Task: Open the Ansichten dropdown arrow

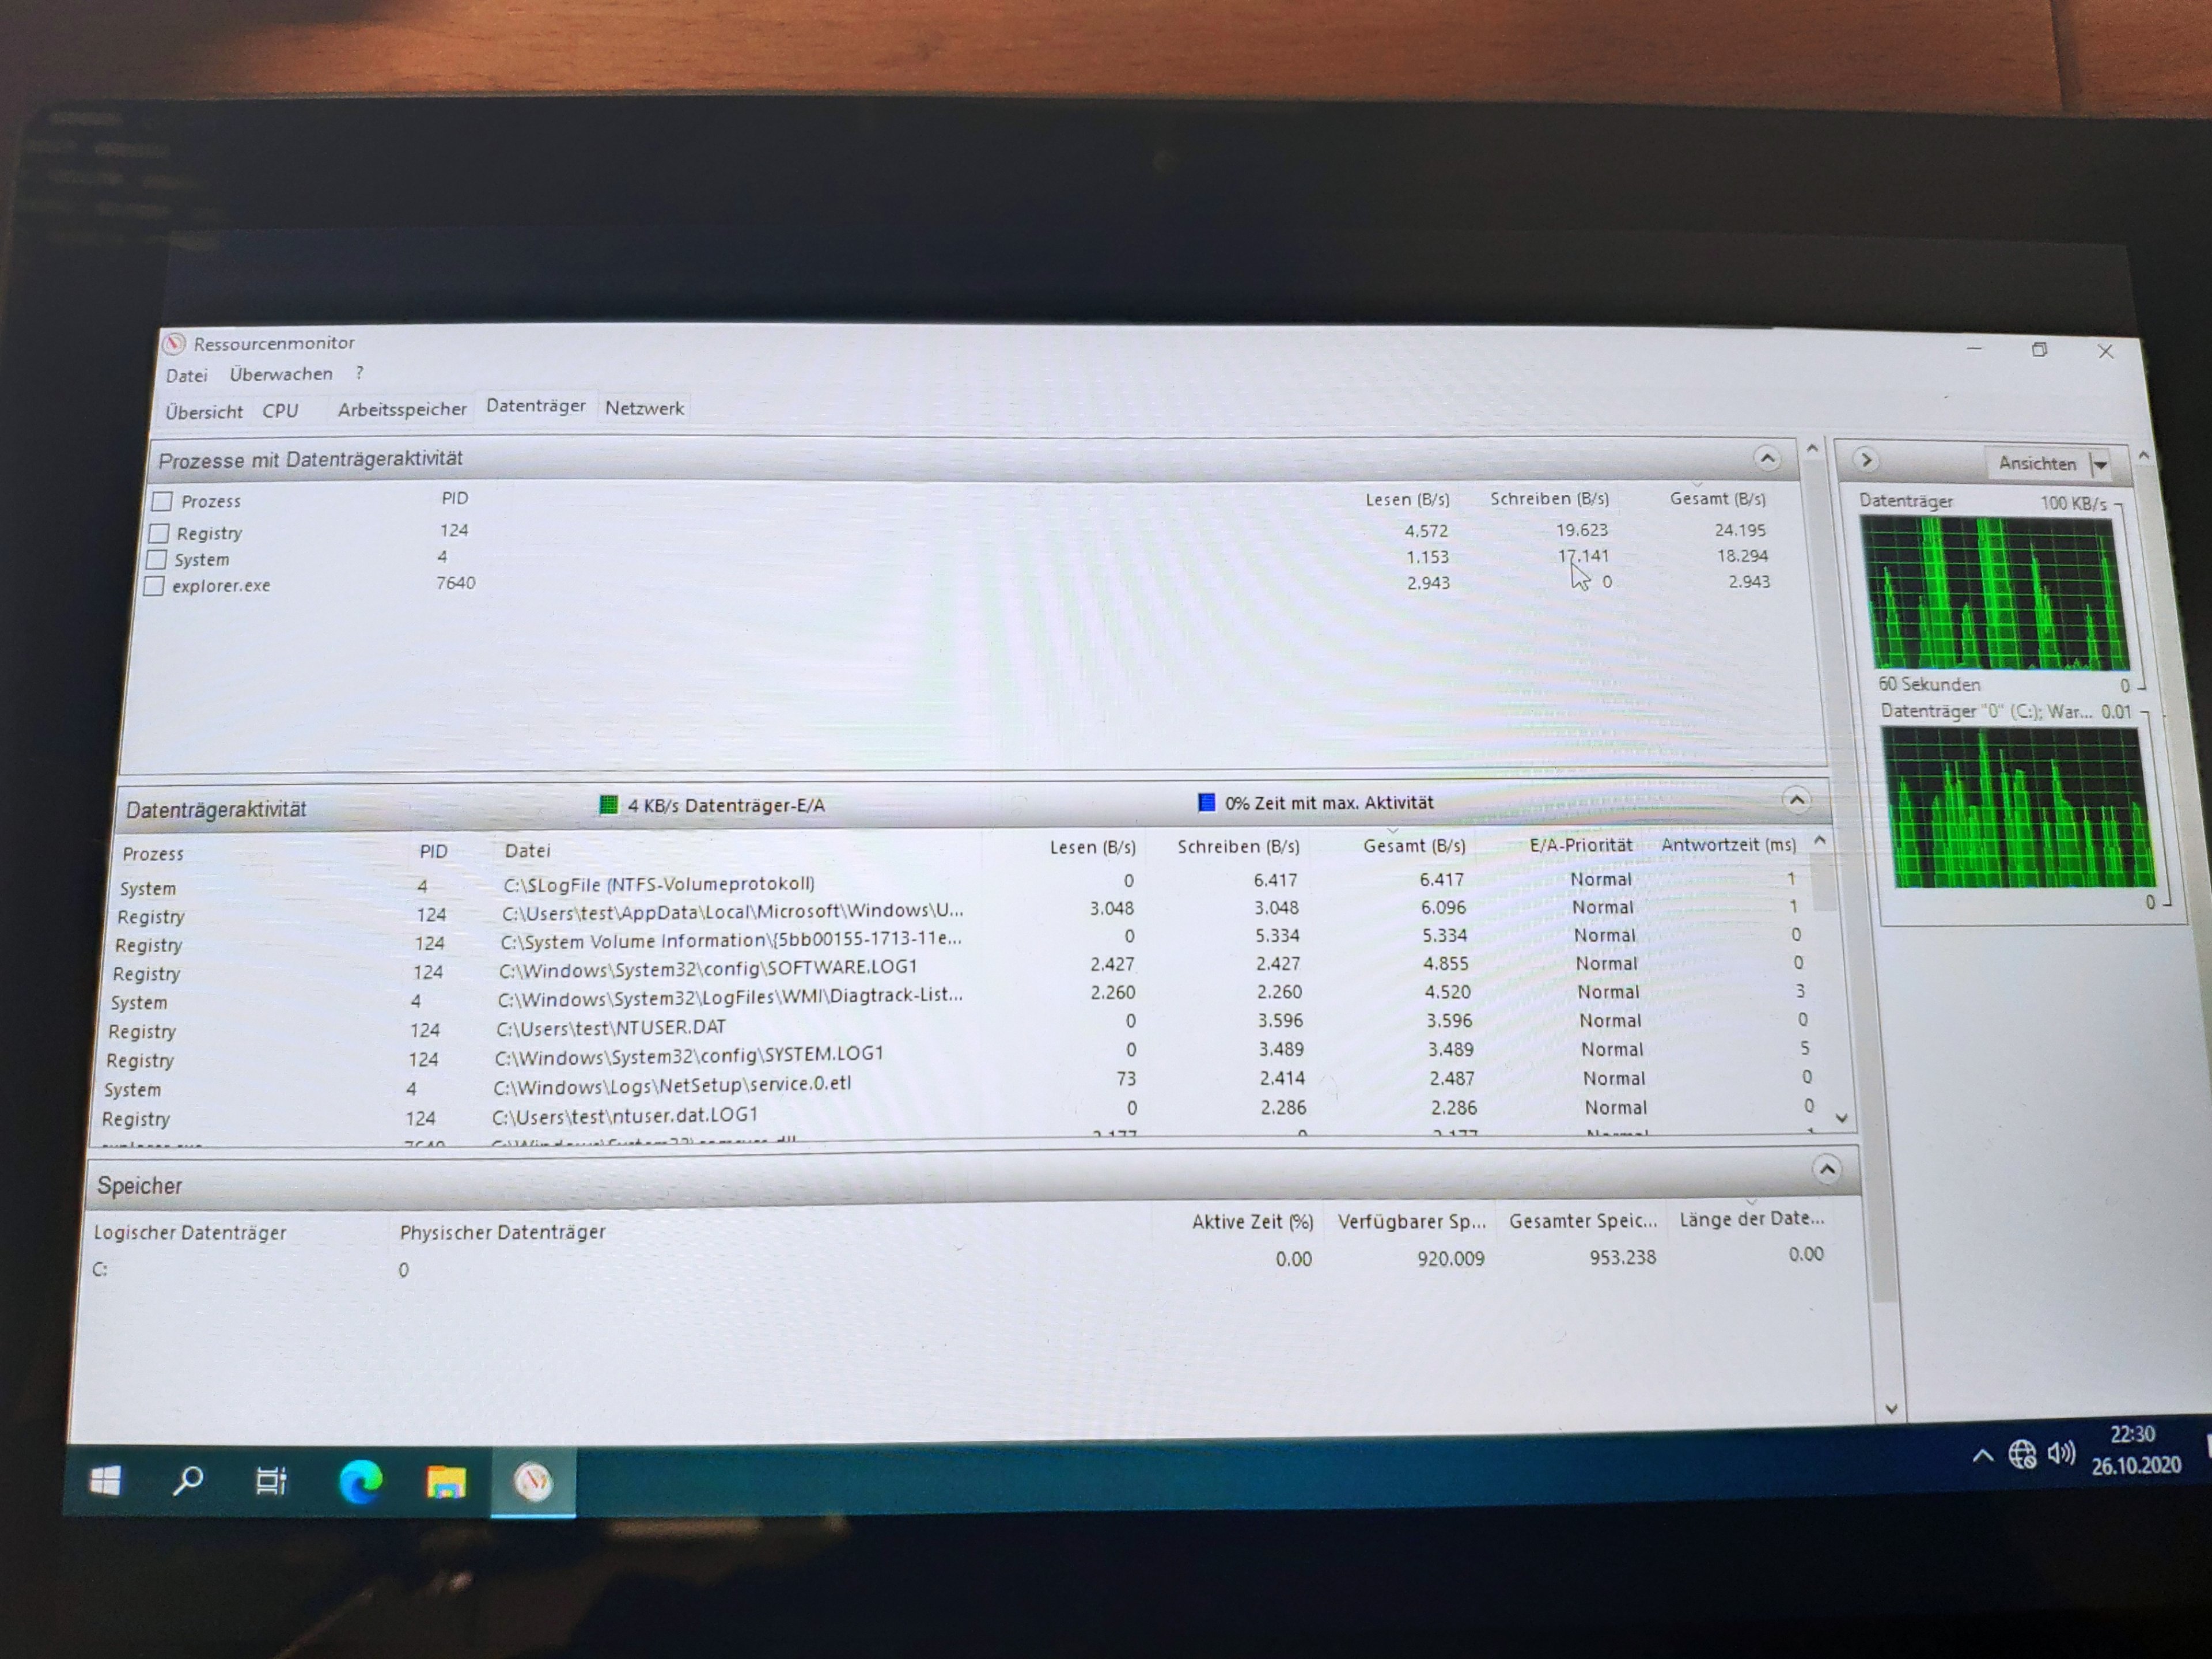Action: click(2101, 464)
